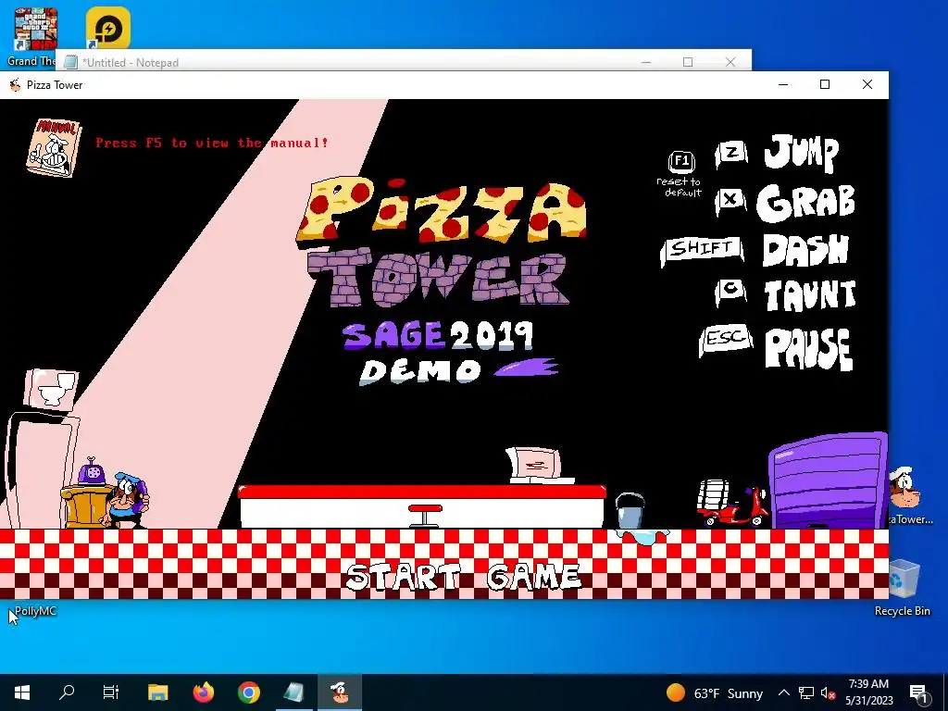
Task: Click the purple garage shutter door
Action: pos(828,480)
